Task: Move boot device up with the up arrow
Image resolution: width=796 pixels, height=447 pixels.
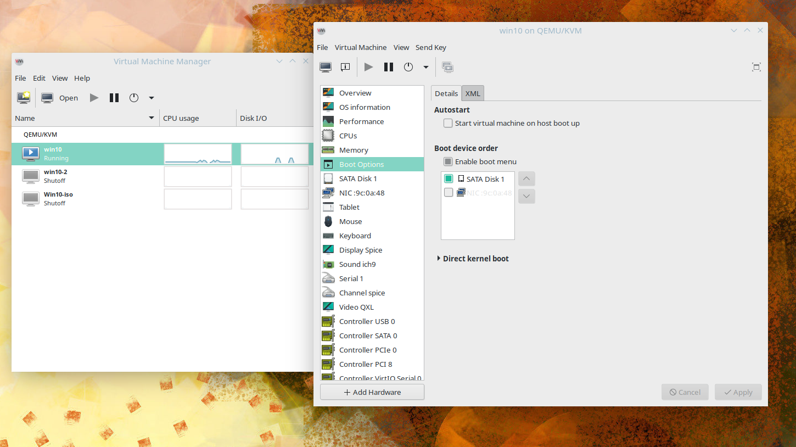Action: click(x=526, y=178)
